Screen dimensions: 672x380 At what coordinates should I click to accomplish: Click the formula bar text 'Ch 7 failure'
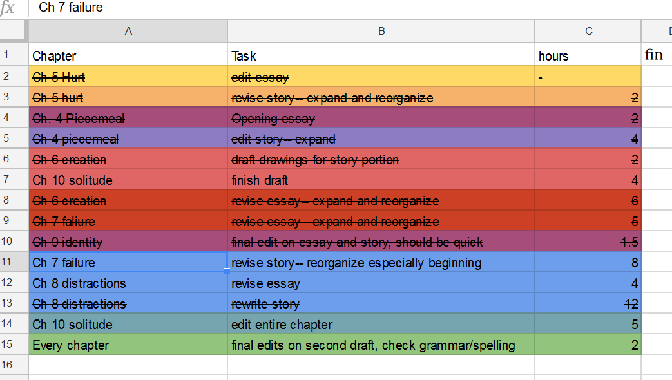click(x=71, y=8)
